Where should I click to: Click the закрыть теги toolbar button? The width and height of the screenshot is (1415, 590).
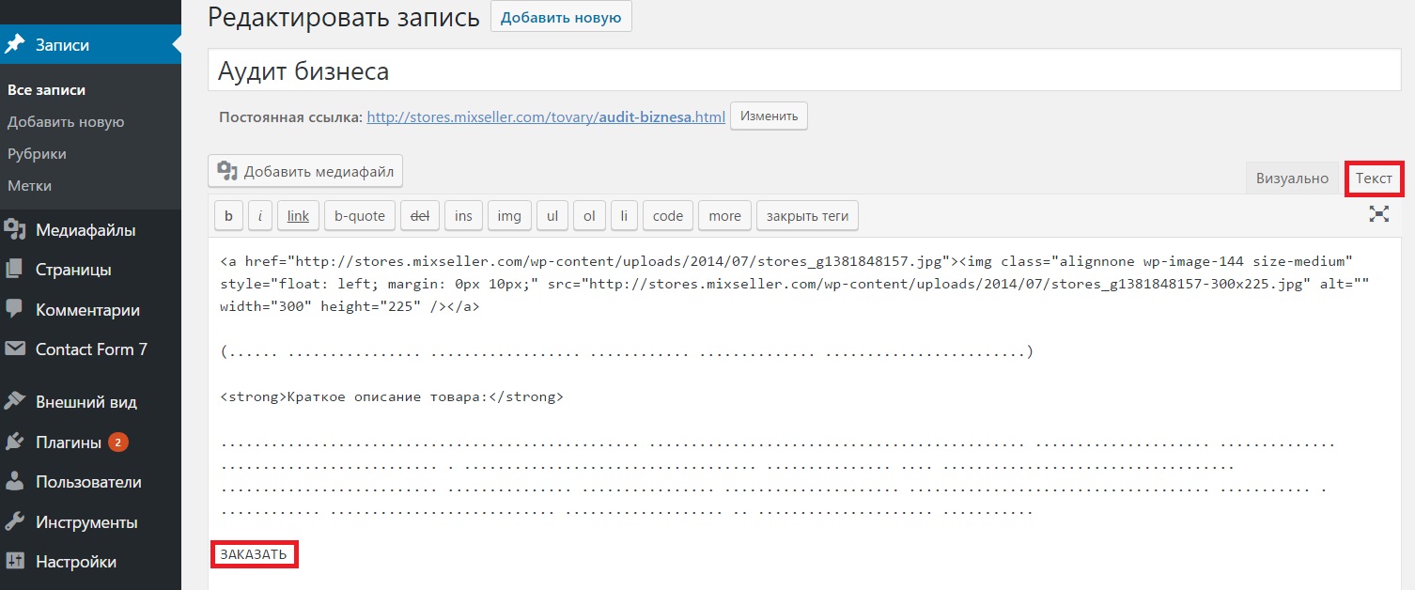(807, 216)
